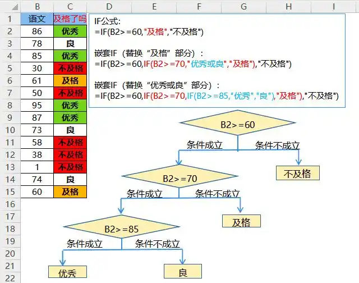Click the green 优秀 cell in row 4
This screenshot has width=359, height=283.
(x=70, y=56)
